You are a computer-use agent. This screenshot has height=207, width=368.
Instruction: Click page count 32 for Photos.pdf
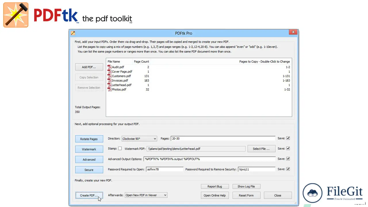tap(147, 89)
